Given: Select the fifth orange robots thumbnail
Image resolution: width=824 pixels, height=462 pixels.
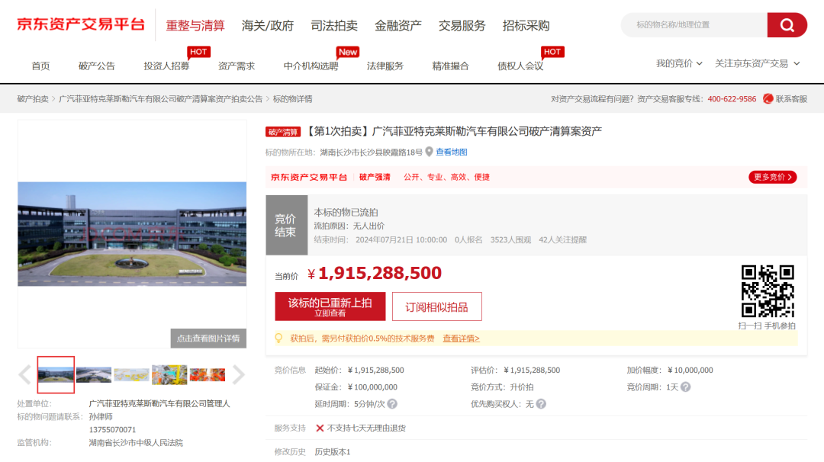Looking at the screenshot, I should point(207,374).
